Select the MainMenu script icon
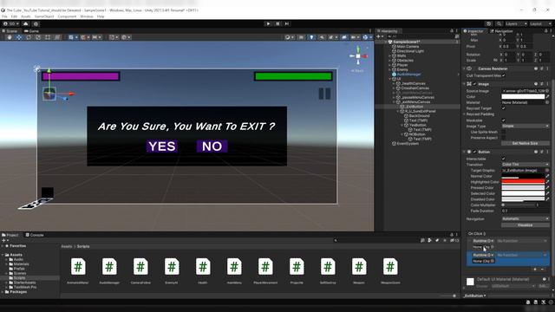Viewport: 555px width, 312px height. pos(234,266)
